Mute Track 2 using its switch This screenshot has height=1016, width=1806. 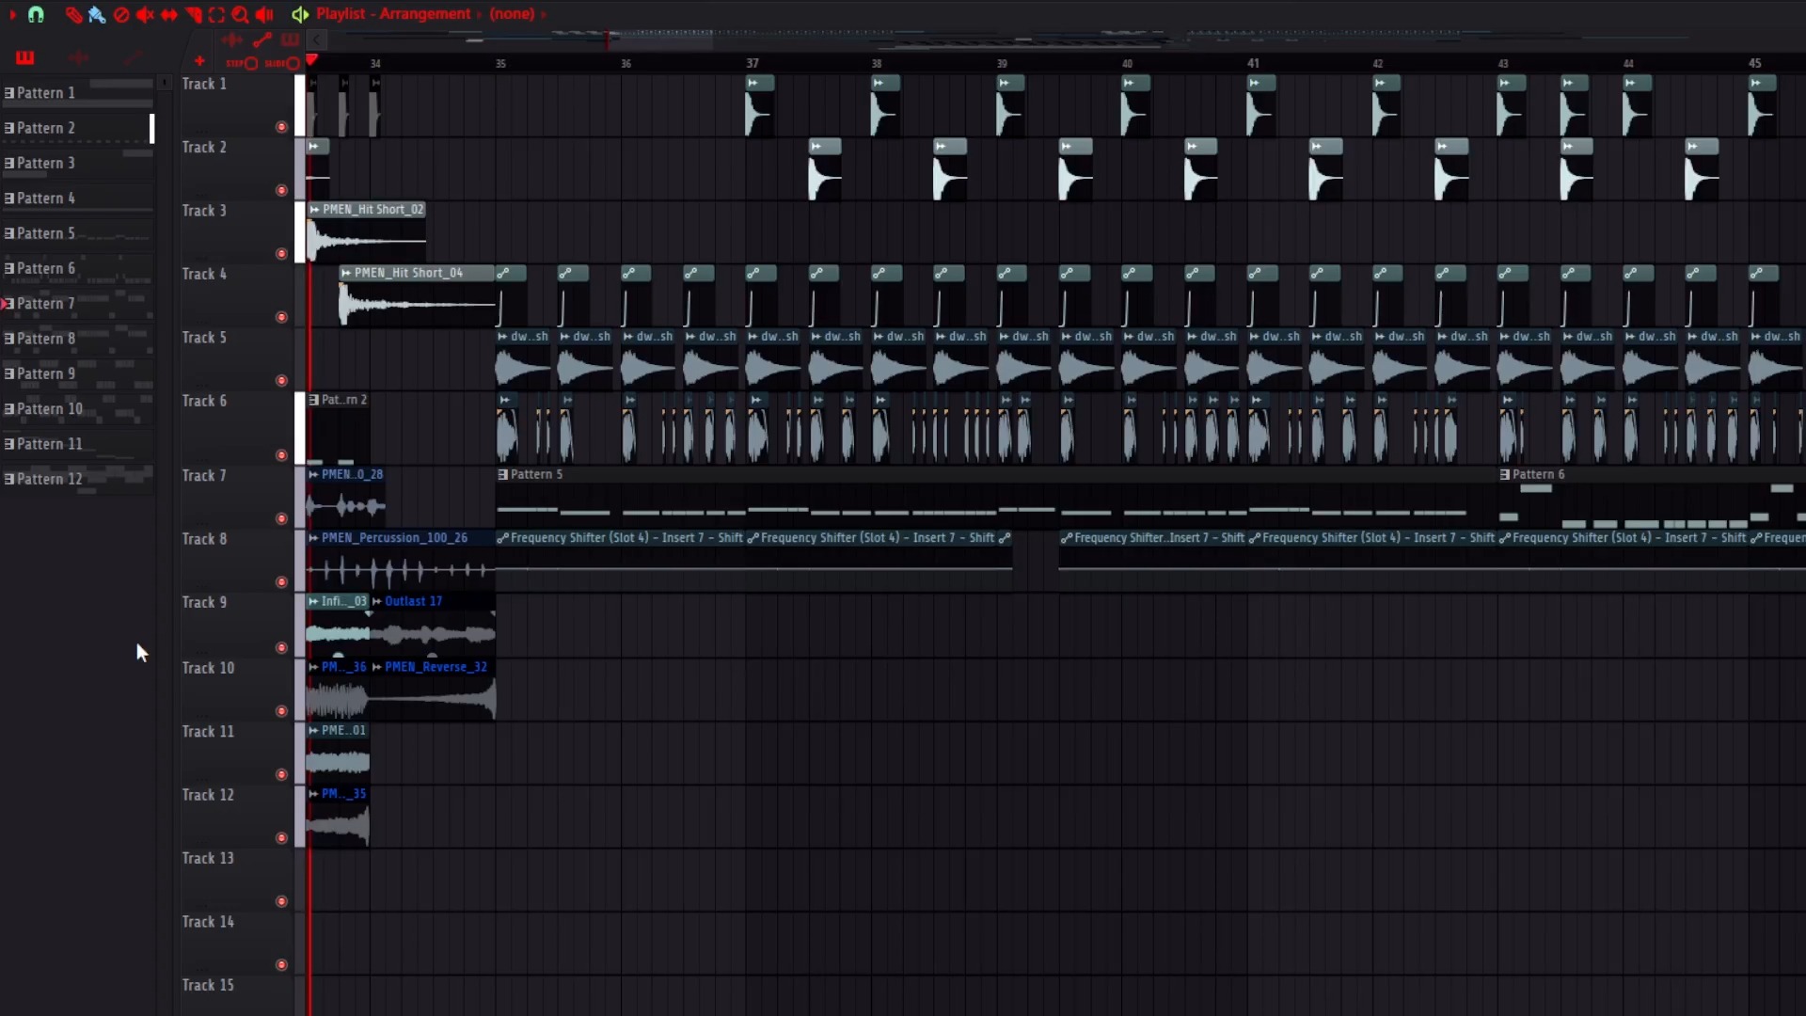coord(281,190)
